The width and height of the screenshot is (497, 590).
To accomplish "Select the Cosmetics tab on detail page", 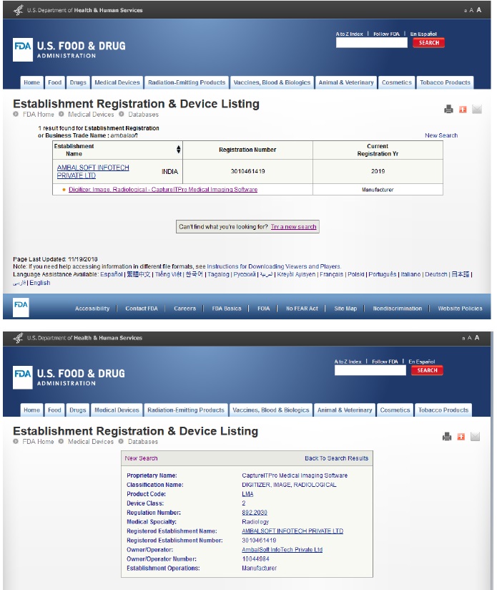I will click(x=395, y=410).
